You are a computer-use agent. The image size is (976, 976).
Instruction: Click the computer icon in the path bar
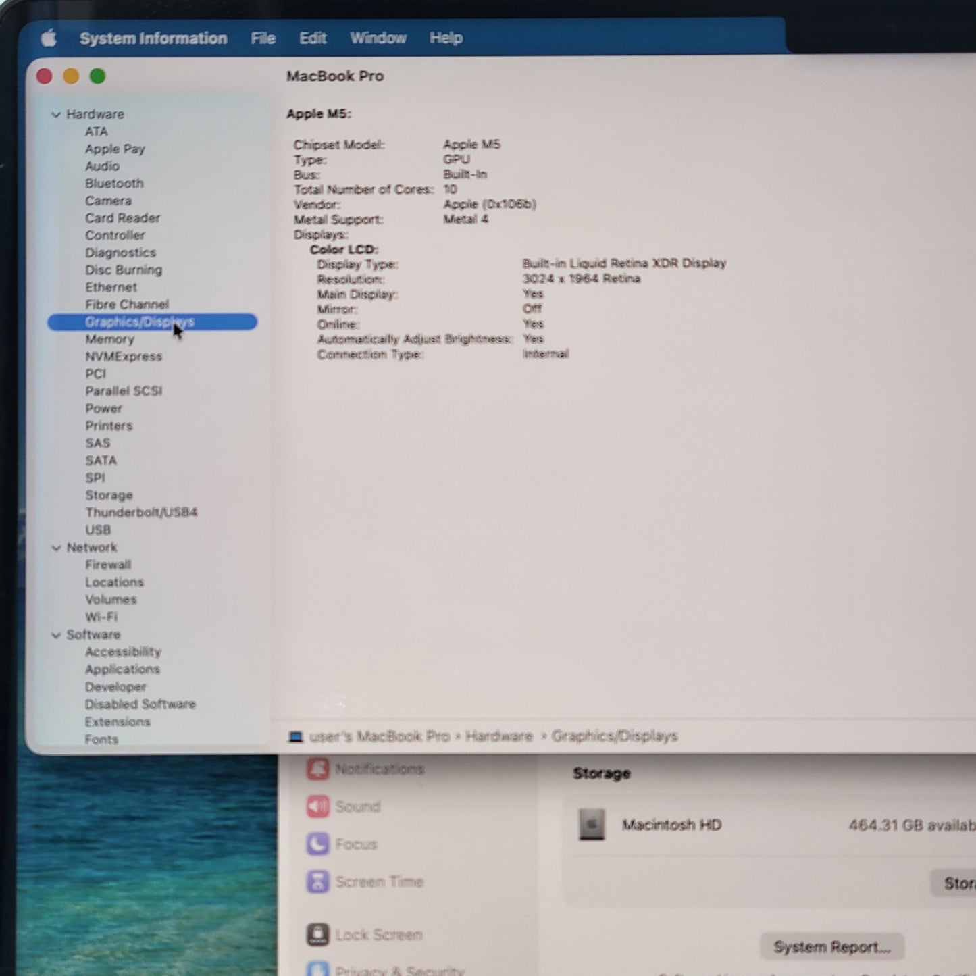click(x=296, y=736)
